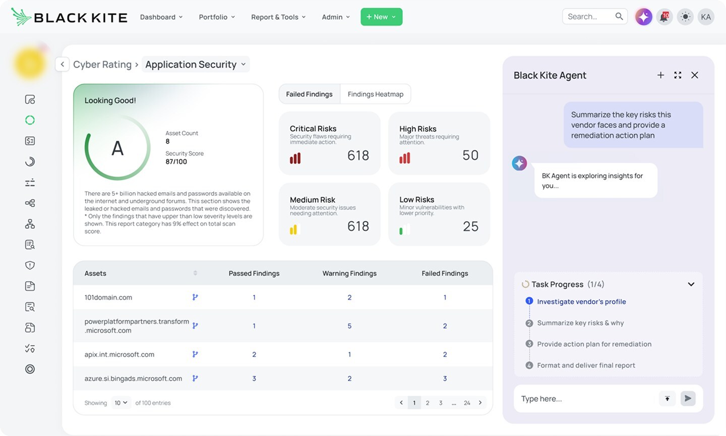This screenshot has width=726, height=436.
Task: Click the back arrow beside Cyber Rating
Action: click(x=62, y=65)
